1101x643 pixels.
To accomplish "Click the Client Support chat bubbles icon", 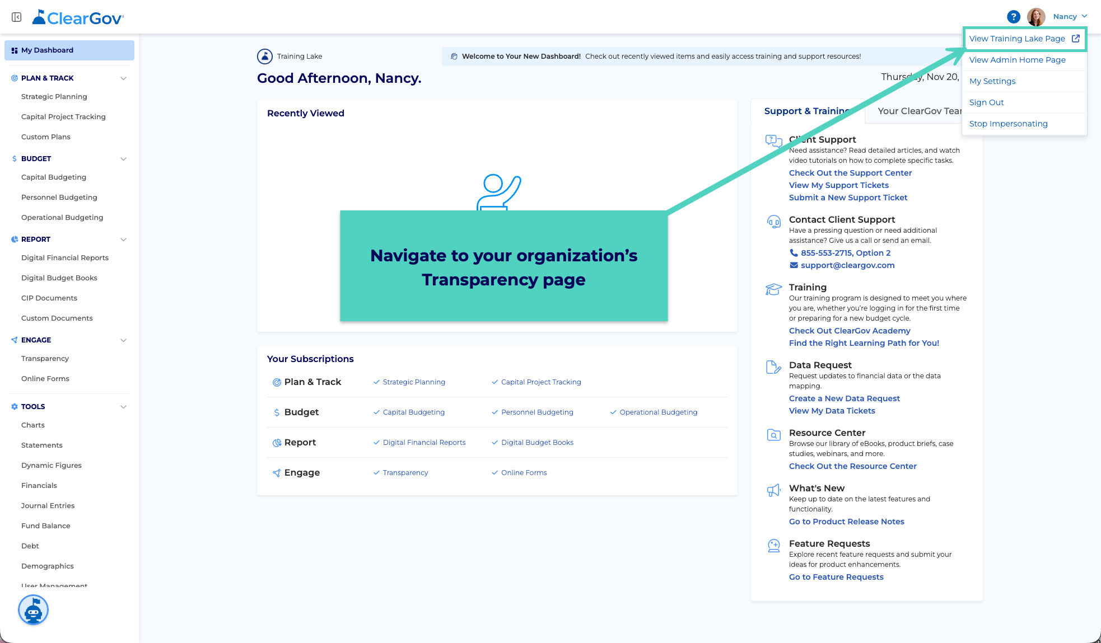I will pos(774,140).
